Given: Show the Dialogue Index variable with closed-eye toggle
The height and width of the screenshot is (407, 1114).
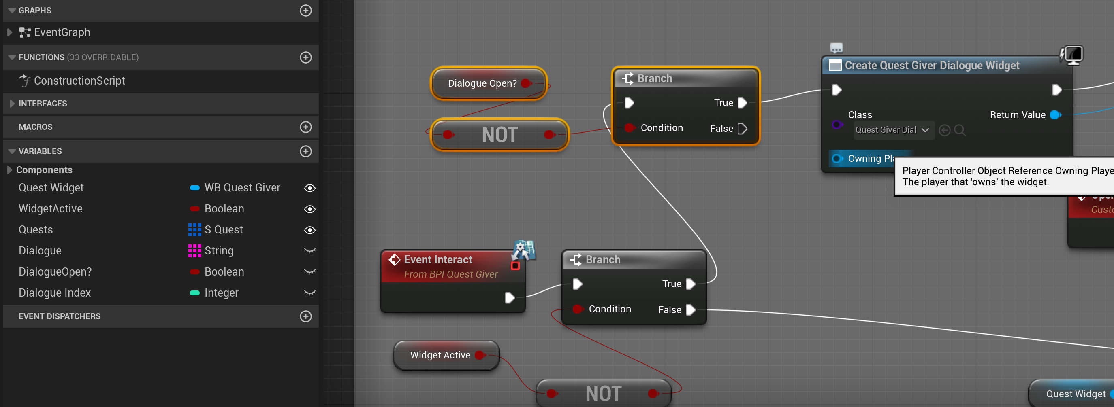Looking at the screenshot, I should pos(309,293).
